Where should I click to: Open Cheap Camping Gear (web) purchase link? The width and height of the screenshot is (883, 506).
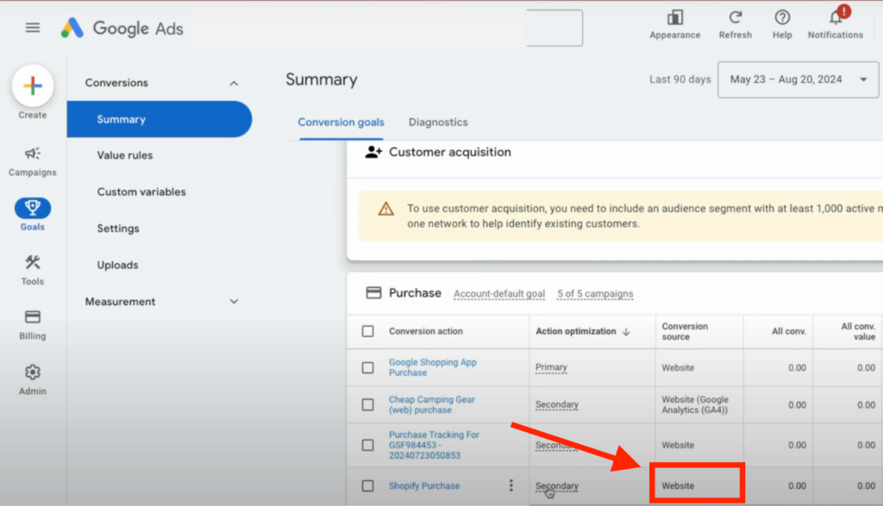[x=431, y=404]
